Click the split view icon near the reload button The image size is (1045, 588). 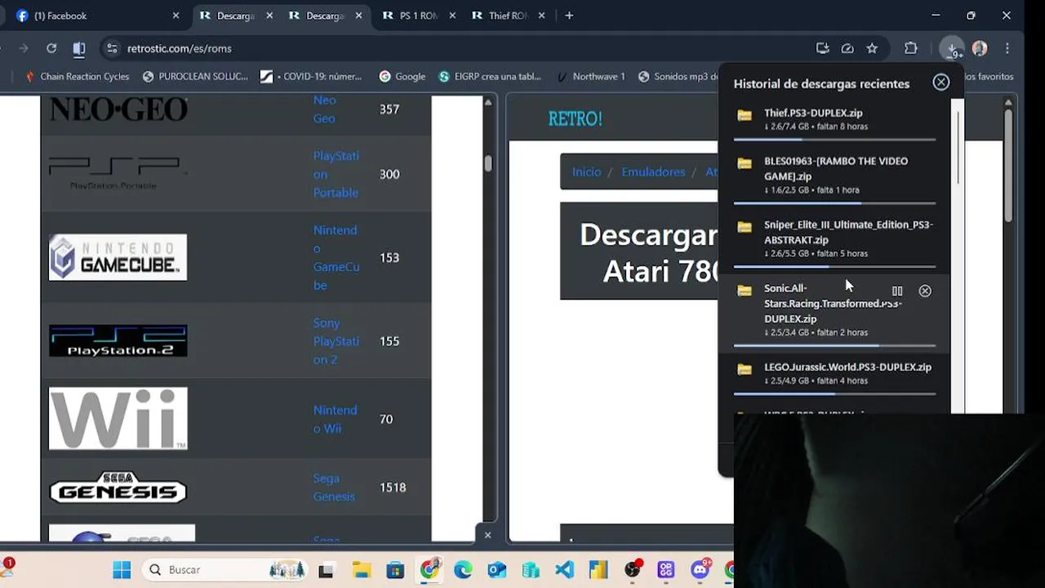(x=79, y=48)
